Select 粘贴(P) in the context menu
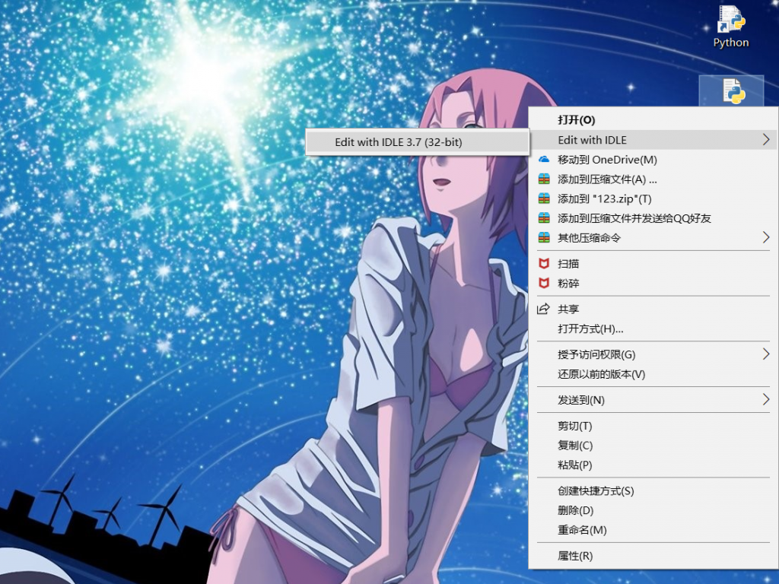779x584 pixels. (653, 465)
